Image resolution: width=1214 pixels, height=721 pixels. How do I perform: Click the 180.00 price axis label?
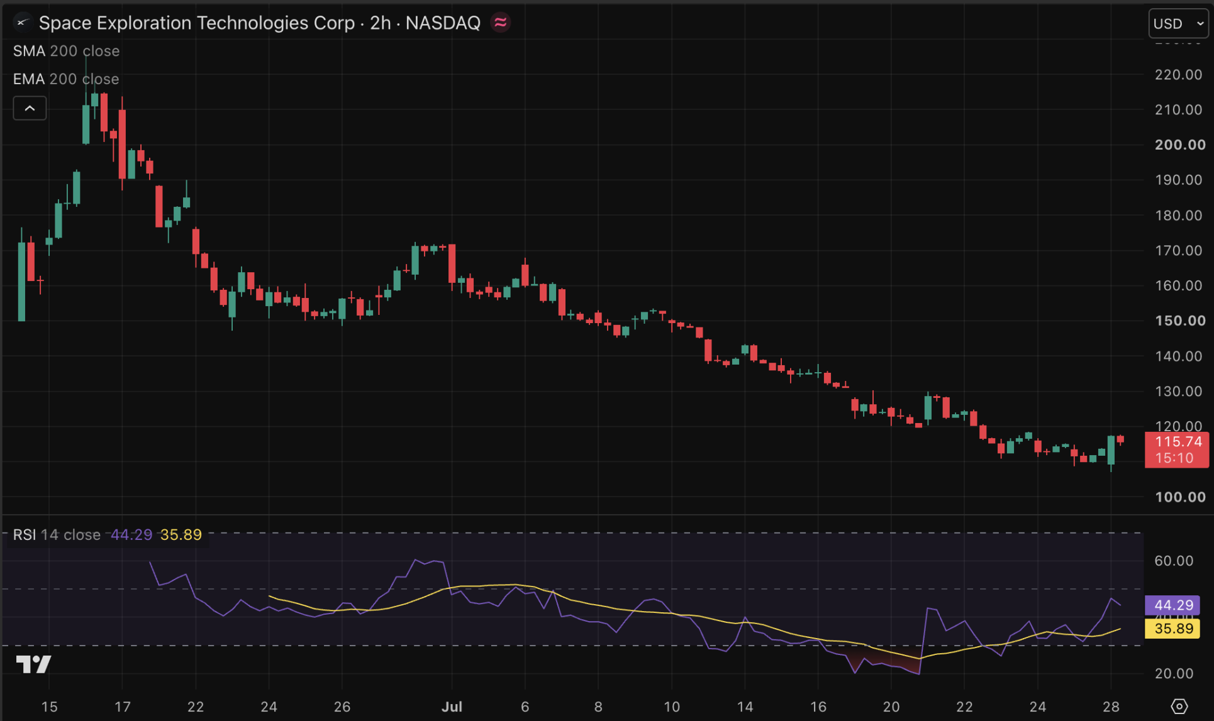tap(1178, 216)
